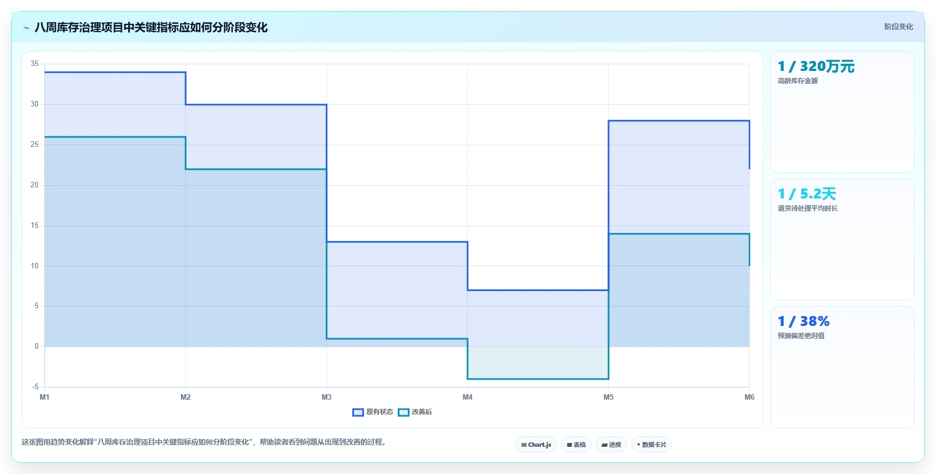The width and height of the screenshot is (936, 474).
Task: Click the 25 y-axis tick label
Action: pos(34,145)
